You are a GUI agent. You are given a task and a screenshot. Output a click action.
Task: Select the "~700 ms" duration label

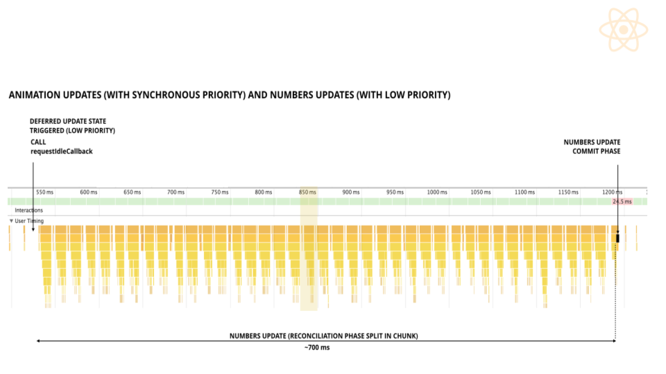[x=316, y=348]
